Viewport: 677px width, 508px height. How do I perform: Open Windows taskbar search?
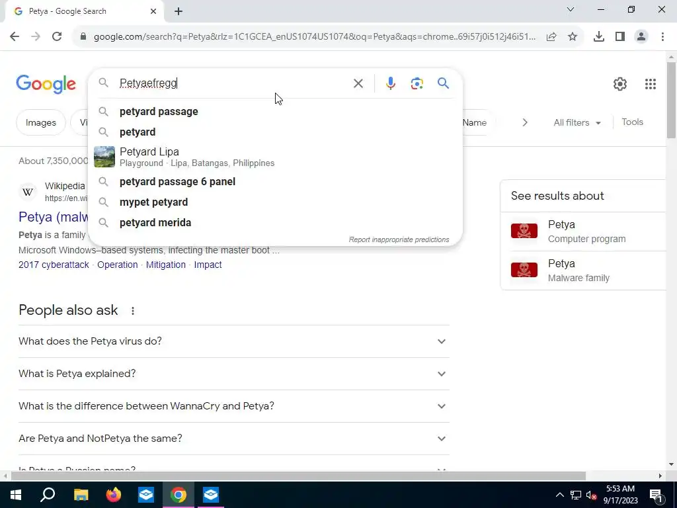(x=48, y=495)
